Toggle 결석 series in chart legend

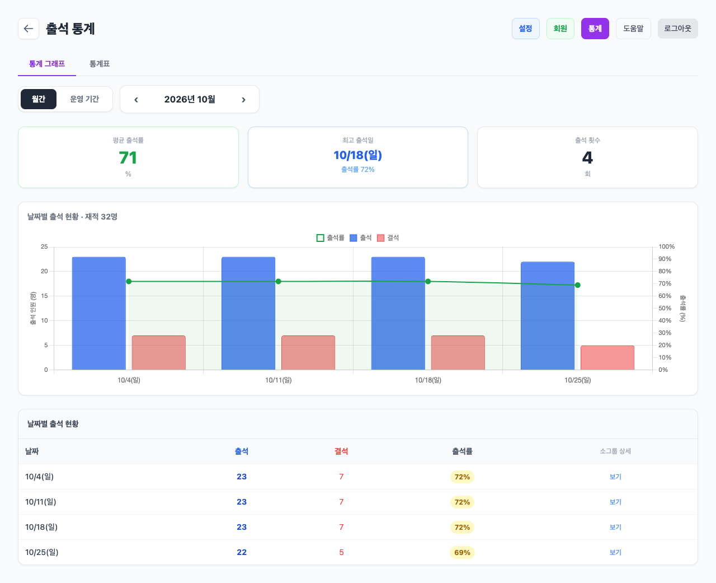click(388, 238)
